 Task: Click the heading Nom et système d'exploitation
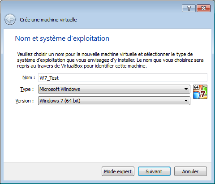(62, 39)
